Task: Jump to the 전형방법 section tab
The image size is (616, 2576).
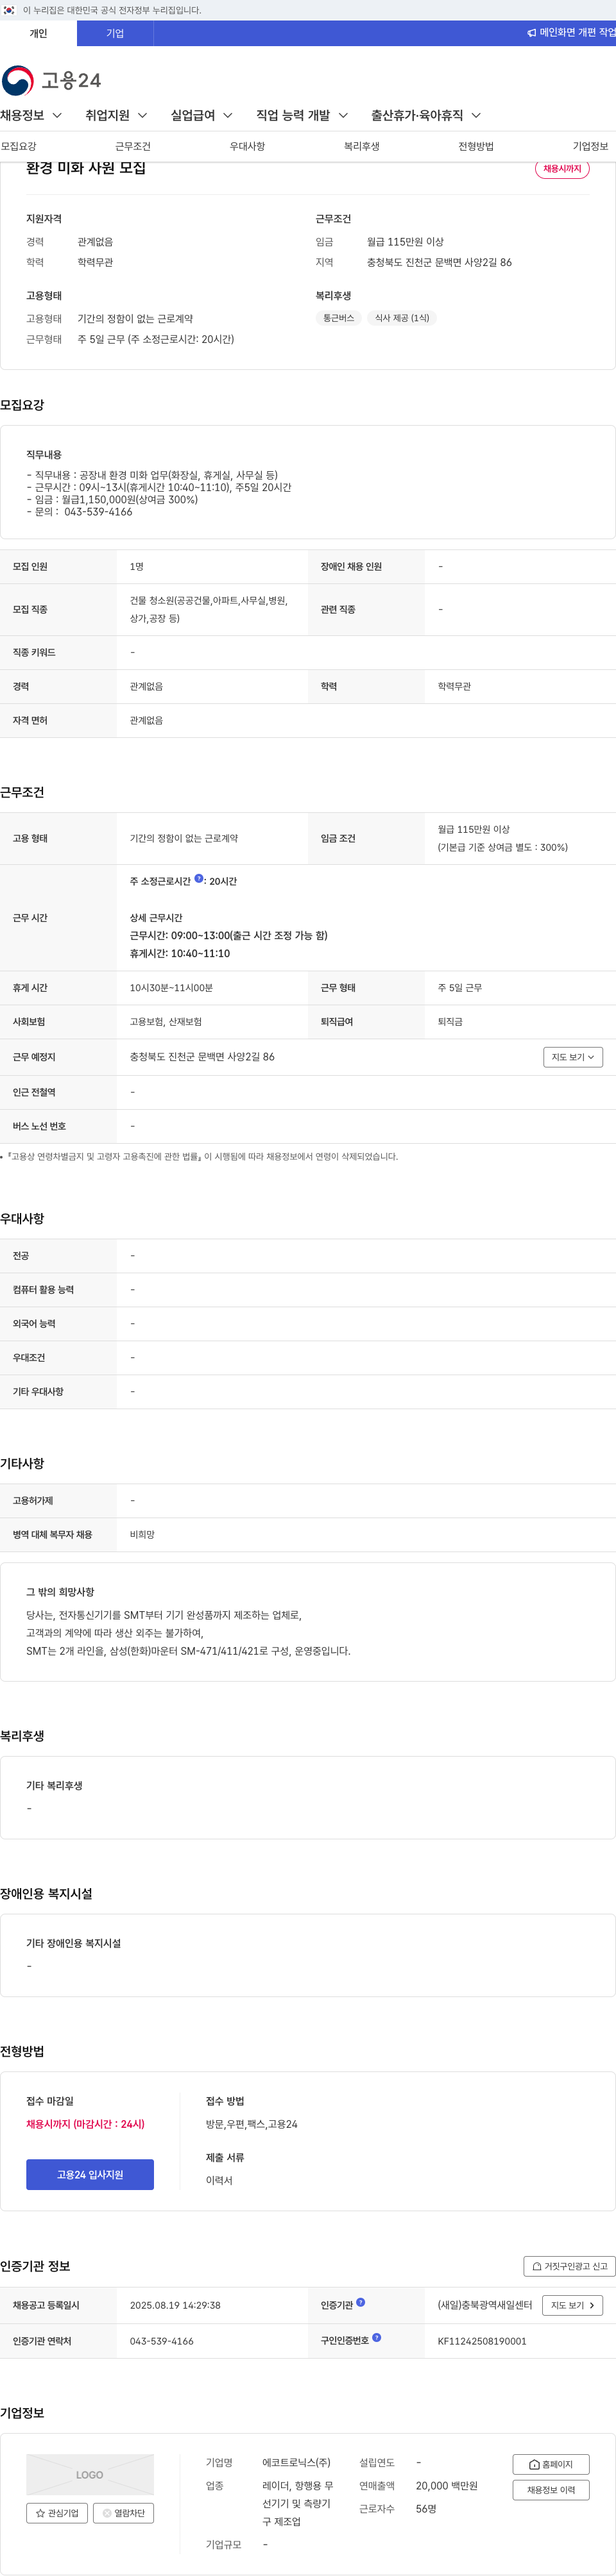Action: pyautogui.click(x=475, y=146)
